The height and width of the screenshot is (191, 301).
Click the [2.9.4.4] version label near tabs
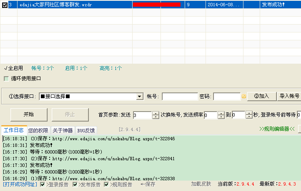[130, 130]
